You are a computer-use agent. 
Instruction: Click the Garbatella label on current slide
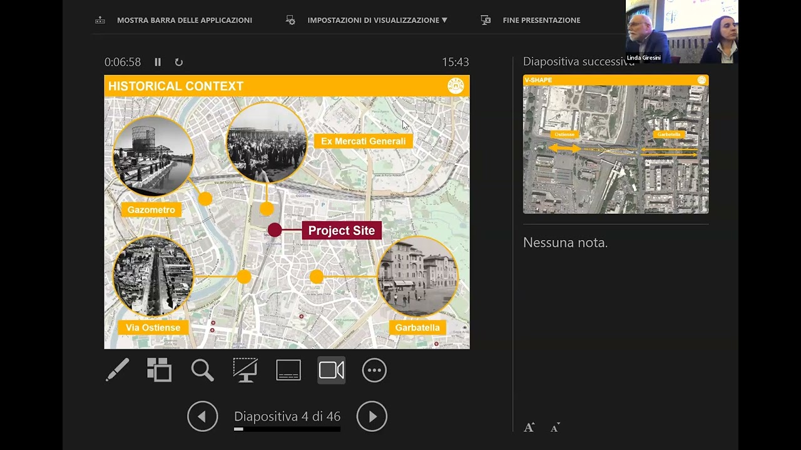[x=417, y=327]
